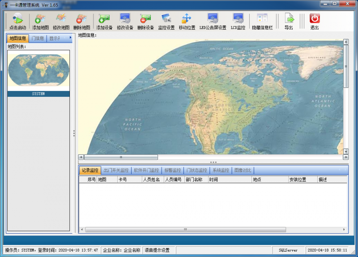Screen dimensions: 358x257
Task: Click record table scroll-left arrow
Action: click(82, 229)
